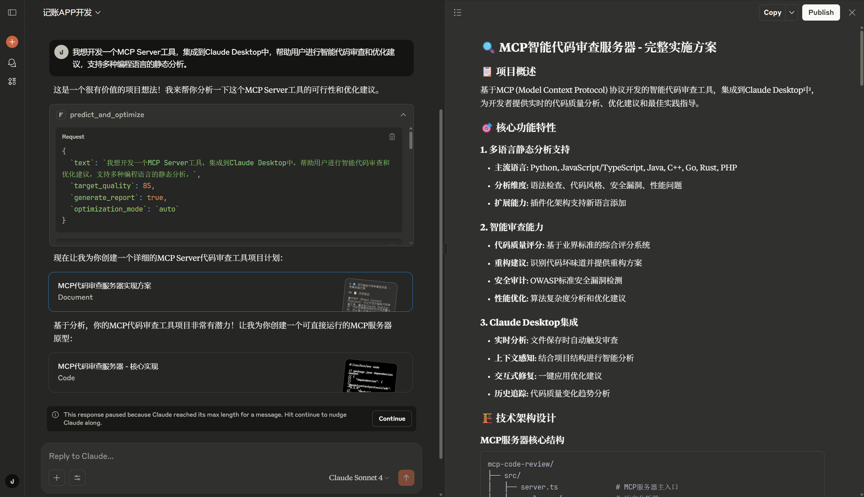The width and height of the screenshot is (864, 497).
Task: Click the 扩展能力 bullet line
Action: (x=560, y=203)
